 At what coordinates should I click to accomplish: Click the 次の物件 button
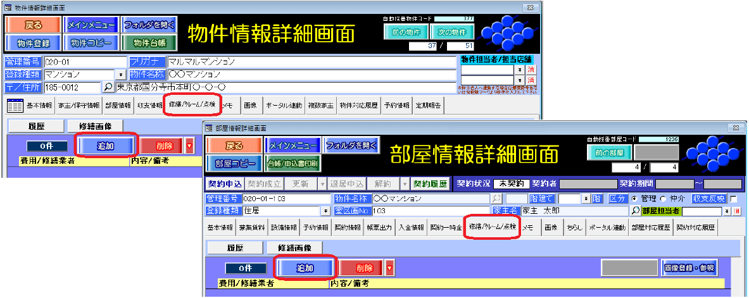click(x=452, y=32)
